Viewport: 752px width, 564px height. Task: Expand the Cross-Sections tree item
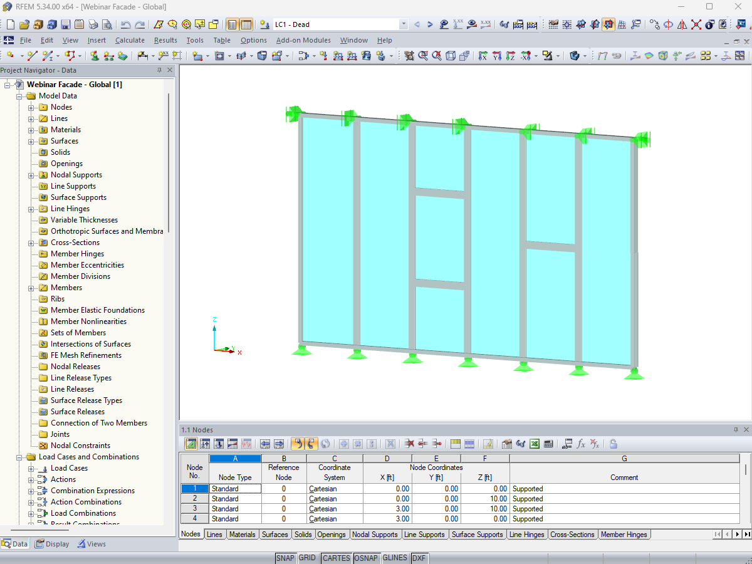(x=31, y=243)
